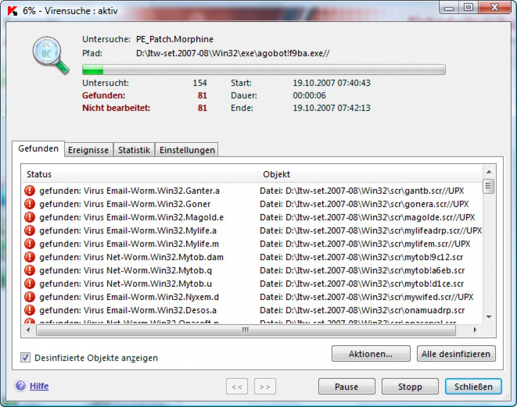Pause the running virus scan
The width and height of the screenshot is (517, 407).
pyautogui.click(x=347, y=386)
